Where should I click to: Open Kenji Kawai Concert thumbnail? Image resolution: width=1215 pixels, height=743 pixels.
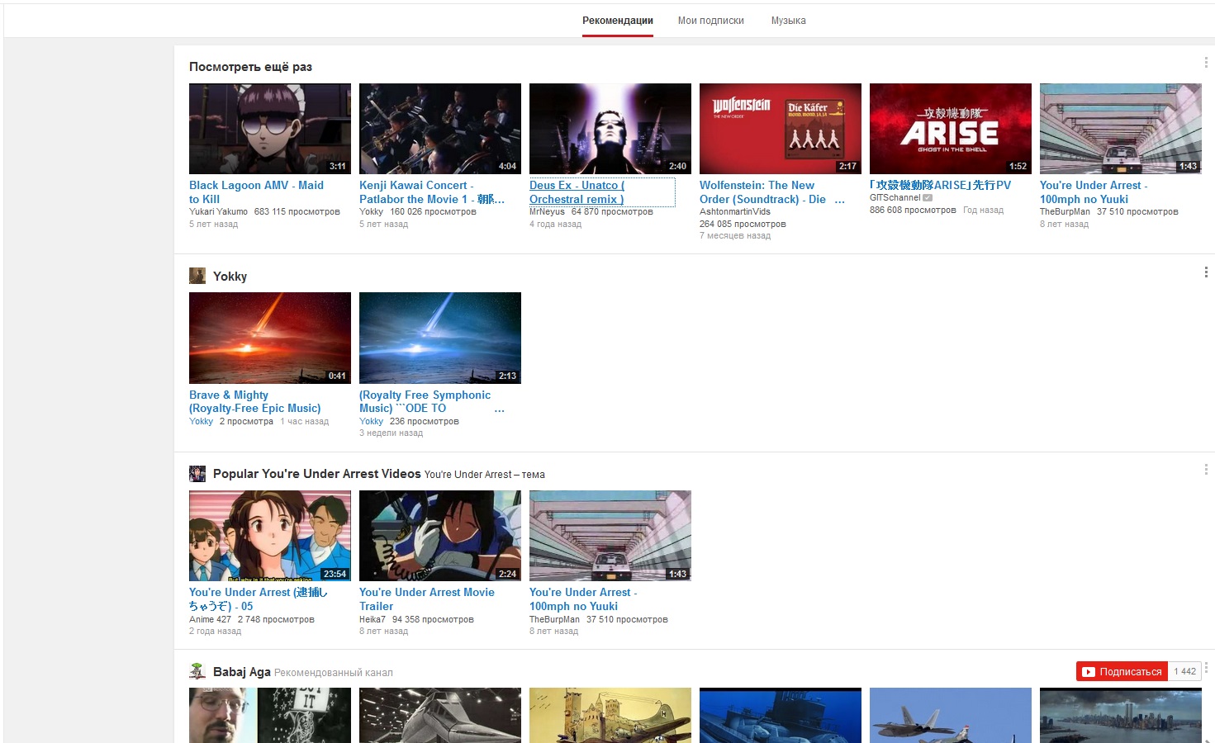pos(440,129)
